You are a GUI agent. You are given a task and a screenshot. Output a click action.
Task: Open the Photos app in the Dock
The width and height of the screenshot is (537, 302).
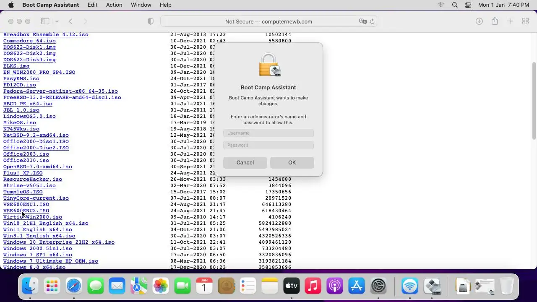(161, 286)
